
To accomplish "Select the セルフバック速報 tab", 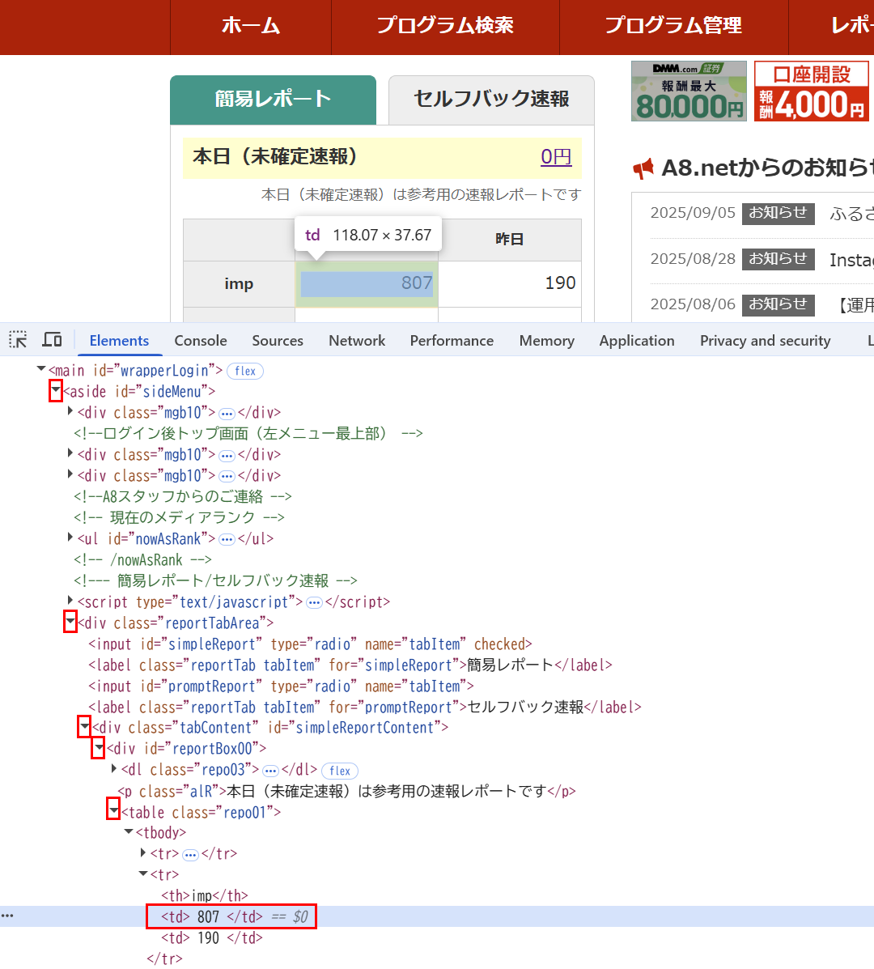I will [x=492, y=100].
